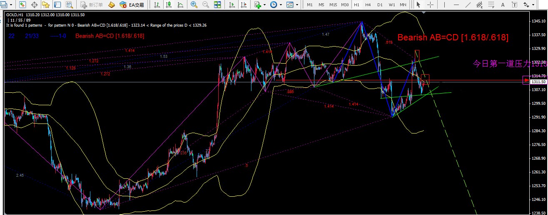Expand the indicators list dropdown arrow
This screenshot has width=548, height=215.
265,5
